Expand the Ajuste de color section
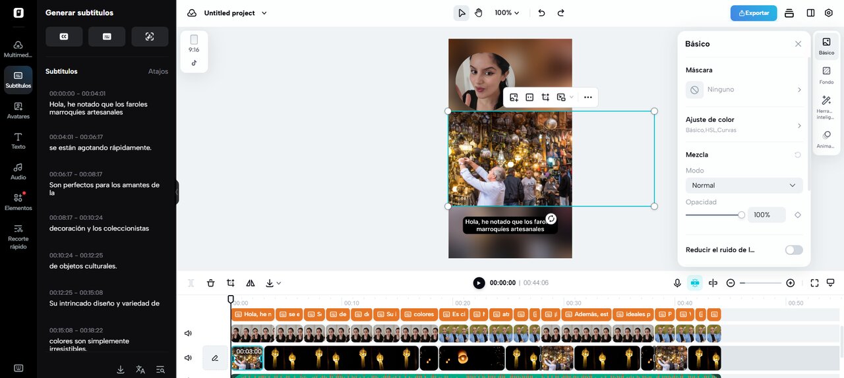Screen dimensions: 844x378 [744, 124]
